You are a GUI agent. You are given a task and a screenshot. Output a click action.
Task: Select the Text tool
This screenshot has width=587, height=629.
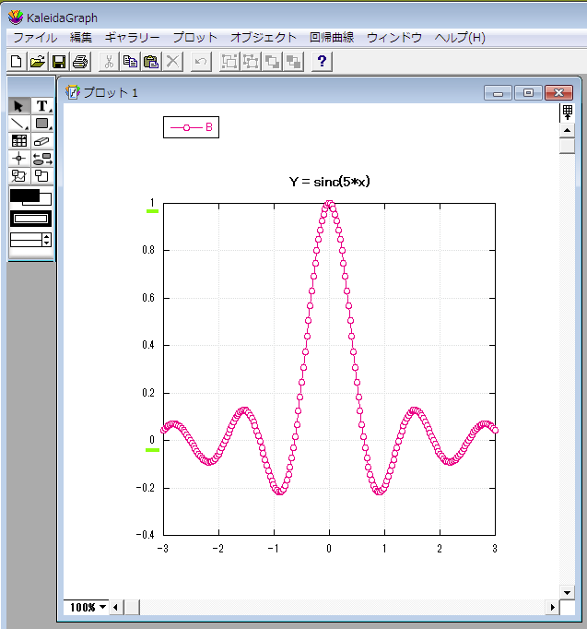click(42, 106)
